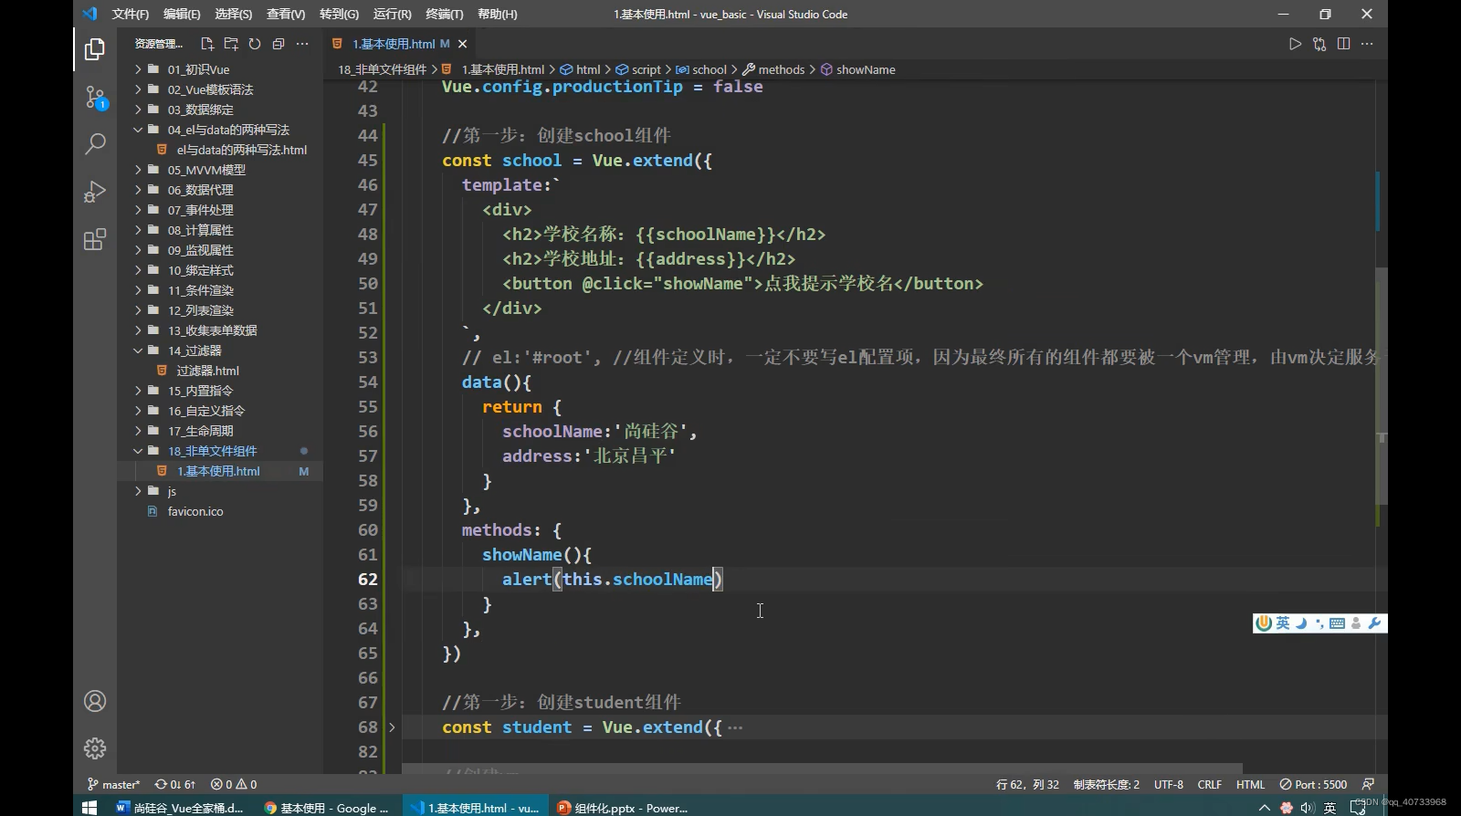Open the Explorer view in activity bar
This screenshot has height=816, width=1461.
pyautogui.click(x=95, y=48)
